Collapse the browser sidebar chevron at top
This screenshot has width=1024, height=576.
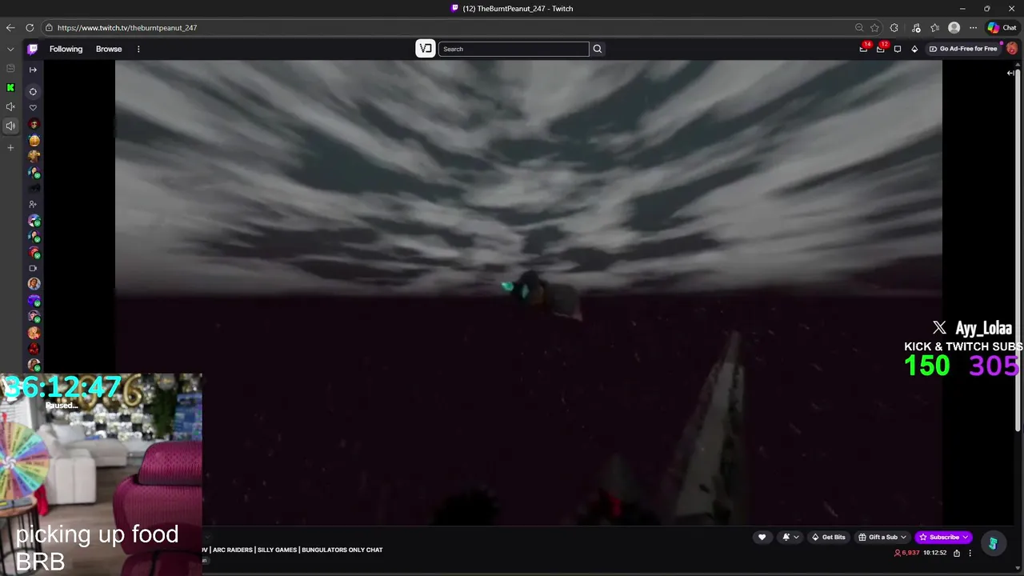coord(10,49)
